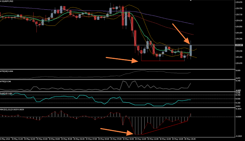Click the MACD indicator label
The height and width of the screenshot is (141, 245).
pos(12,110)
